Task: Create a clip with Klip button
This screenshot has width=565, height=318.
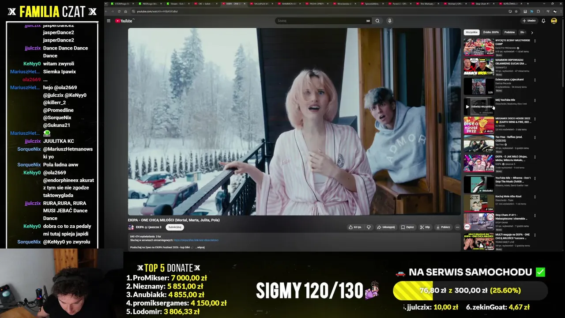Action: click(425, 227)
